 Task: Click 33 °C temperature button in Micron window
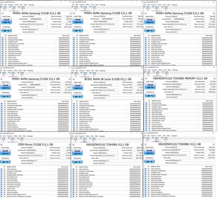click(x=5, y=162)
